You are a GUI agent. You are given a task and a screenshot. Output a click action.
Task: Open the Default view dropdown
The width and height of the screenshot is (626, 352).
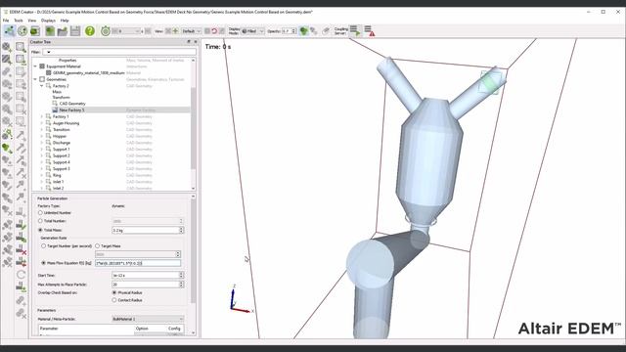click(192, 31)
